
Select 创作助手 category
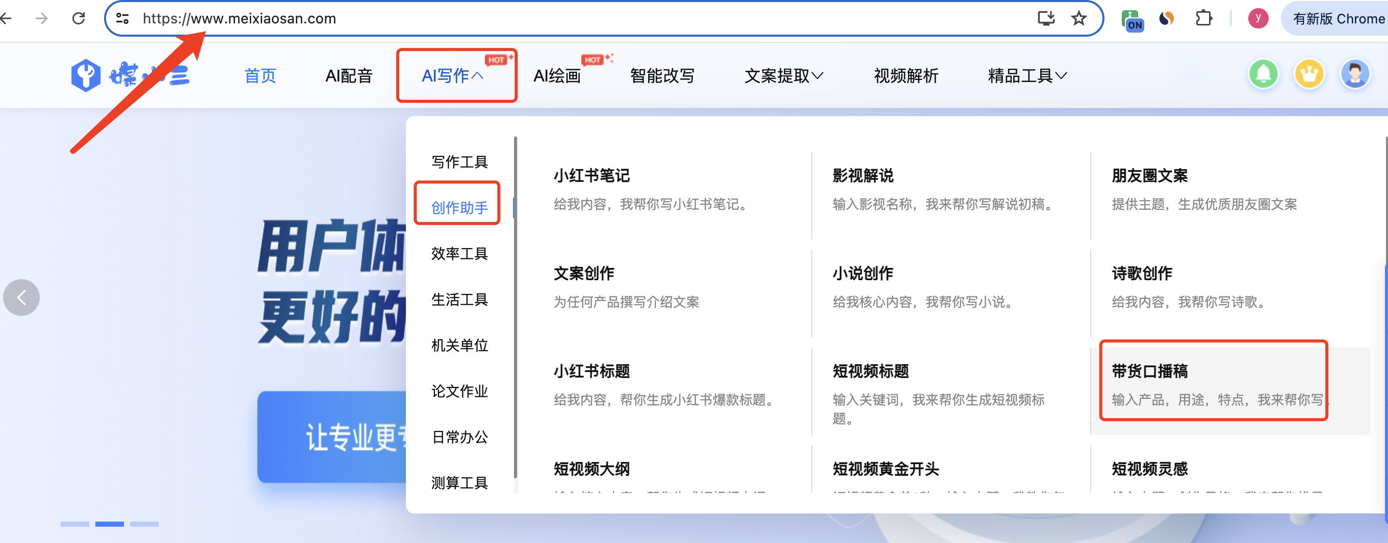click(459, 207)
